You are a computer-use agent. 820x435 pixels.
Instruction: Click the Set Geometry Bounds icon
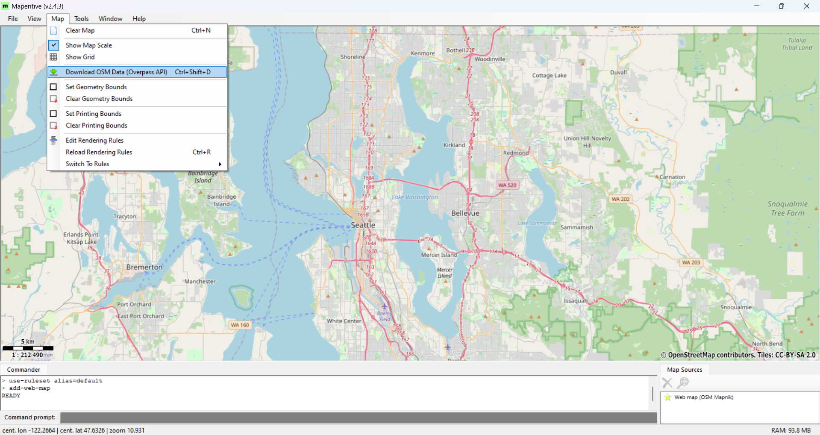pos(53,87)
